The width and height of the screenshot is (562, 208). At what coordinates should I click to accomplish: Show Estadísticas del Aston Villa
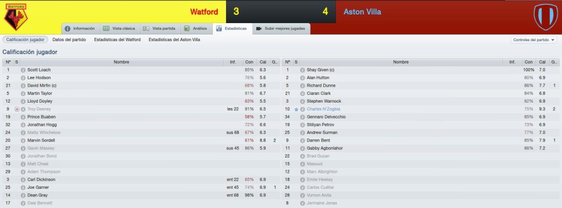pyautogui.click(x=174, y=40)
